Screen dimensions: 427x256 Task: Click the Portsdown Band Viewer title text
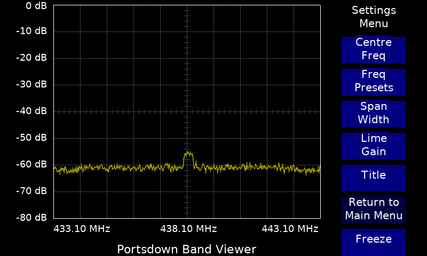tap(187, 249)
